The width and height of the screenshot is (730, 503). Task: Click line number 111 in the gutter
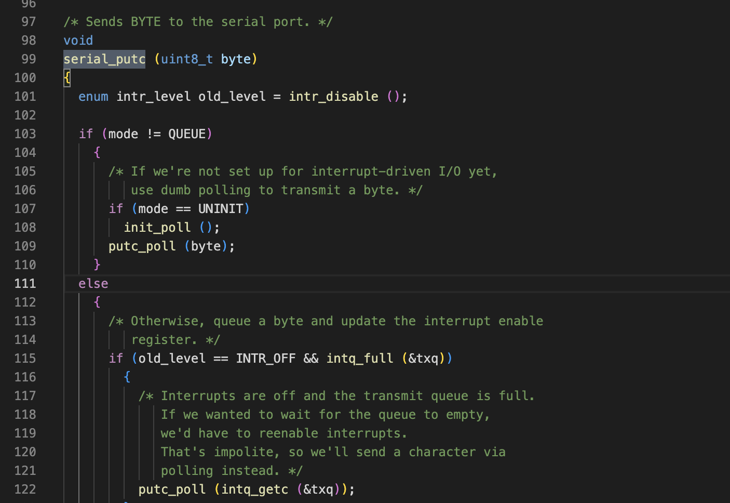(x=25, y=284)
